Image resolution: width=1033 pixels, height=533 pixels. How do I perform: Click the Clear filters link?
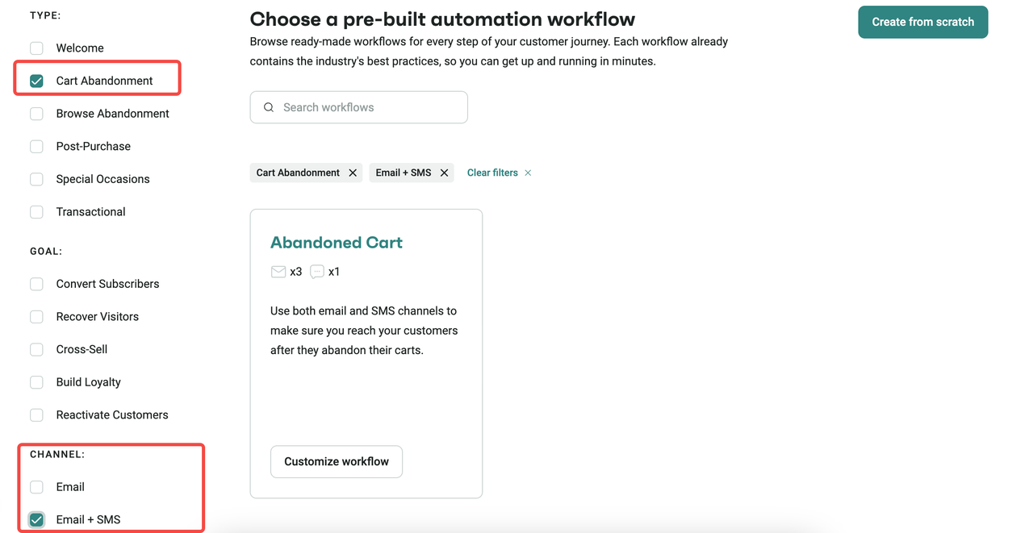[492, 173]
